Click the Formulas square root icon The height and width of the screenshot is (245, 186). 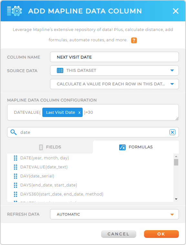[122, 147]
